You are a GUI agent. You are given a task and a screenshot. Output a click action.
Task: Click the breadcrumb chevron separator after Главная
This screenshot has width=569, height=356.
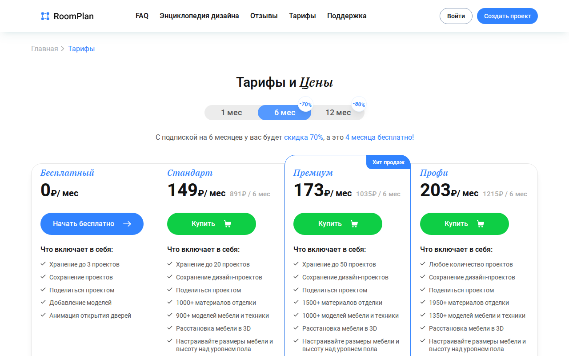click(63, 49)
